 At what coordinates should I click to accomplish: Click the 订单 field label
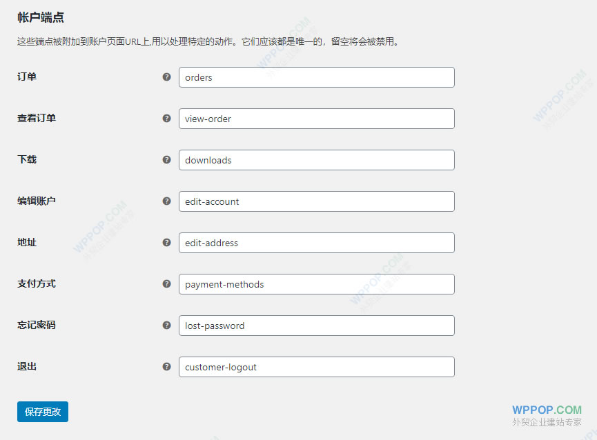[x=27, y=77]
